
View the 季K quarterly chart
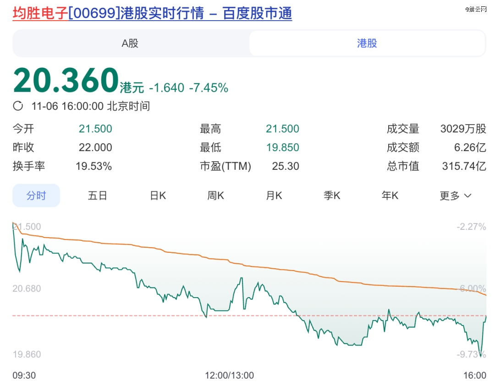(x=332, y=196)
